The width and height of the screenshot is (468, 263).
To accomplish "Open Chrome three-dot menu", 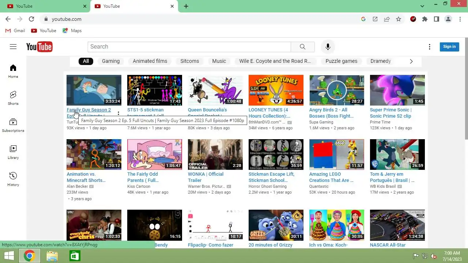I will click(x=460, y=19).
